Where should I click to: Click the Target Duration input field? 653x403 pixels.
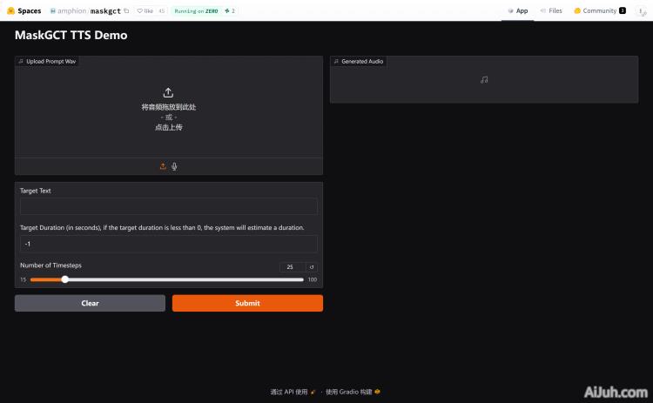168,244
